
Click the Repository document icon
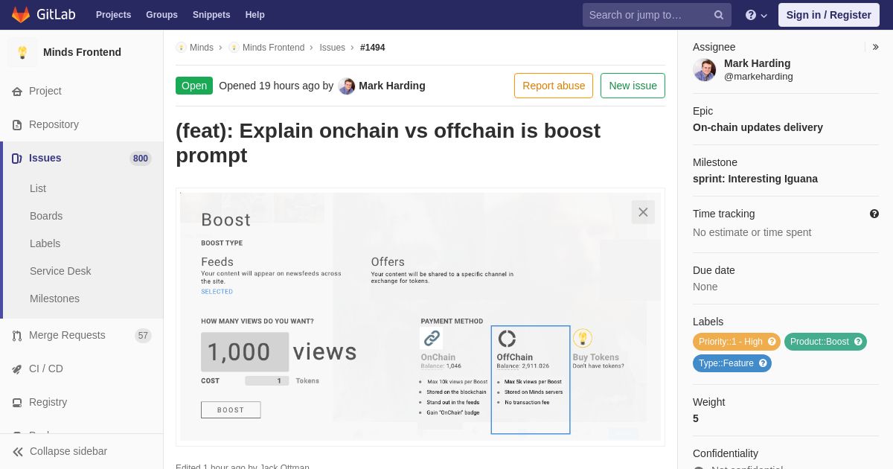[17, 124]
